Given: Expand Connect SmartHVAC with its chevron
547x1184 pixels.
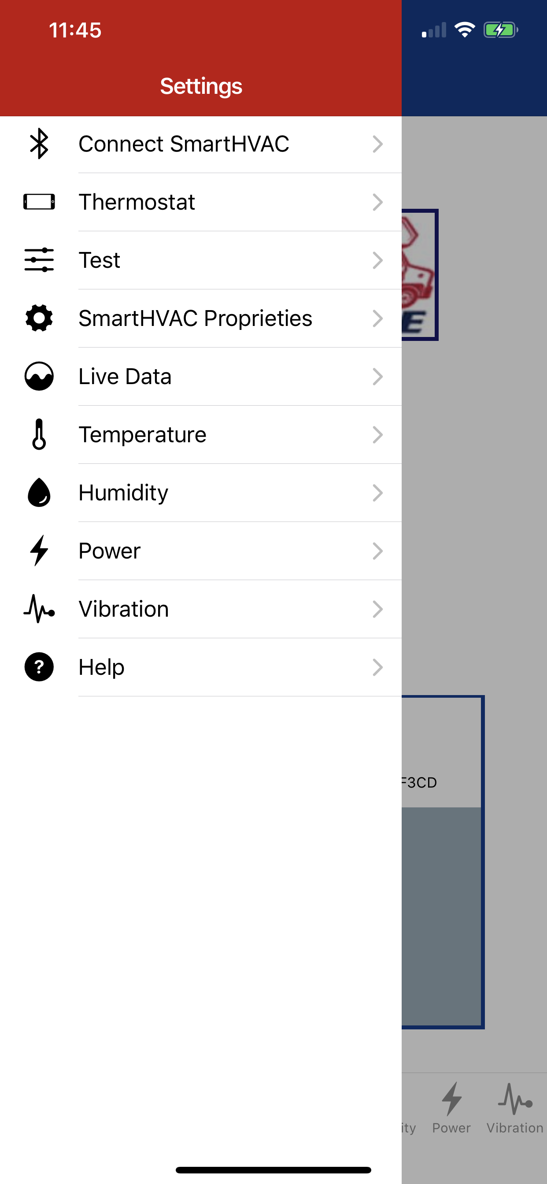Looking at the screenshot, I should [377, 144].
